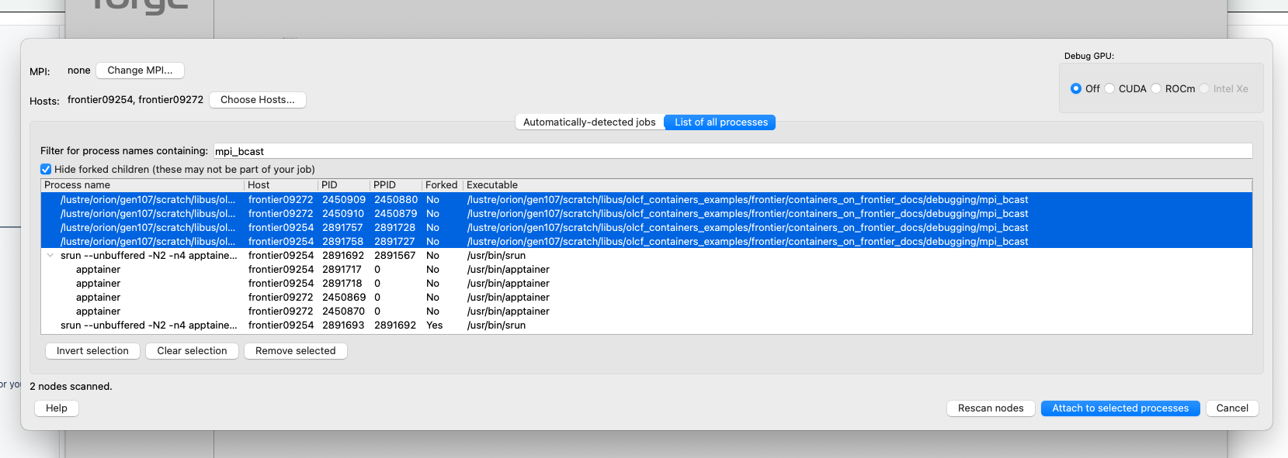
Task: Click the process name filter field
Action: [730, 151]
